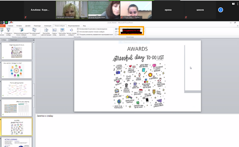Toggle the play narrations checkbox
The height and width of the screenshot is (147, 239).
coord(78,29)
